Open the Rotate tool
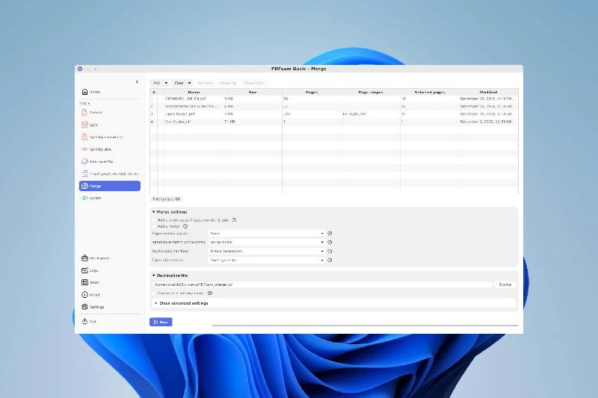 point(109,198)
